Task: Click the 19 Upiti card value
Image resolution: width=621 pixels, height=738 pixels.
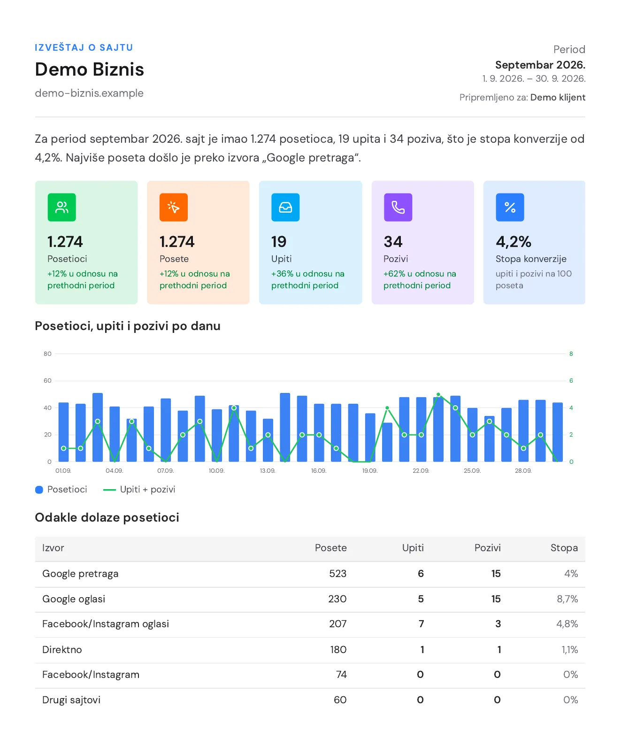Action: (279, 242)
